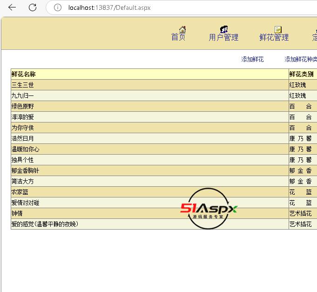
Task: Click 百合 category in 绿色原野 row
Action: click(300, 106)
